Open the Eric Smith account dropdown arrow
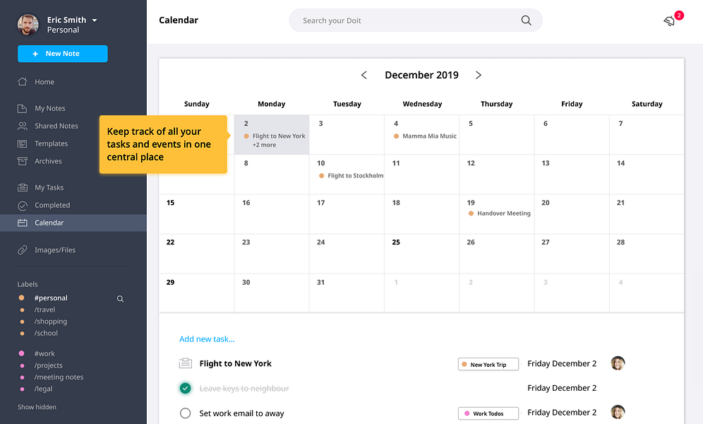703x424 pixels. (95, 20)
